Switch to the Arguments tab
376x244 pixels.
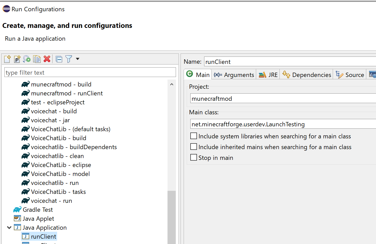234,74
